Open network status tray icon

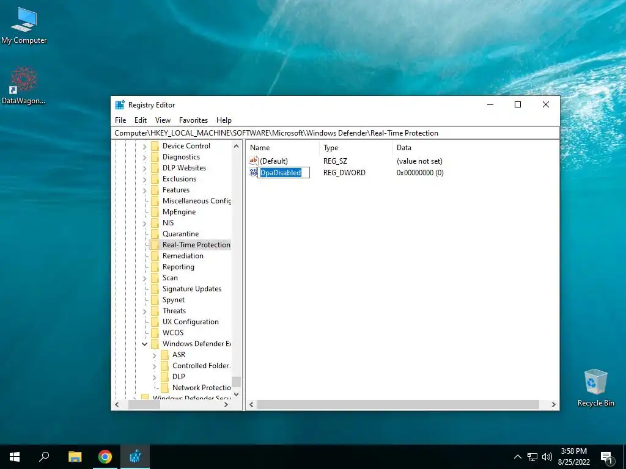tap(532, 457)
